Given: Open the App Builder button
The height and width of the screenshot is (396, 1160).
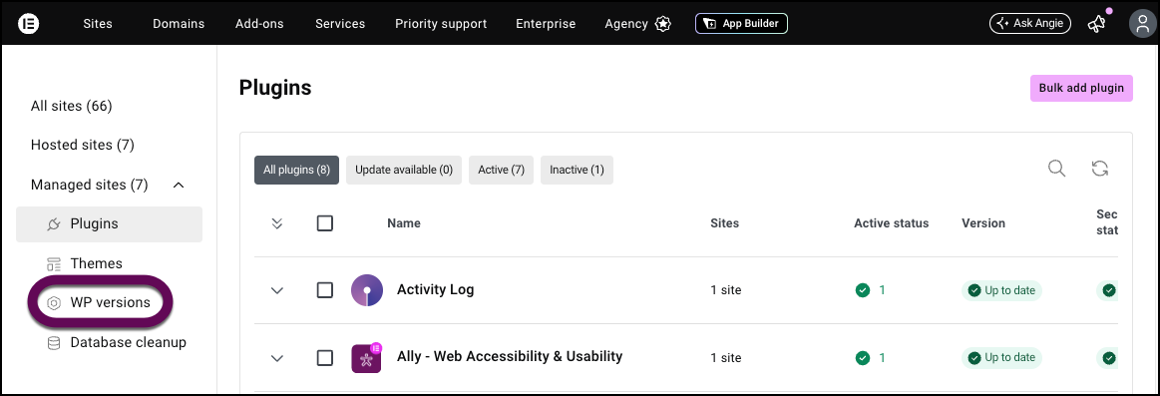Looking at the screenshot, I should click(741, 24).
